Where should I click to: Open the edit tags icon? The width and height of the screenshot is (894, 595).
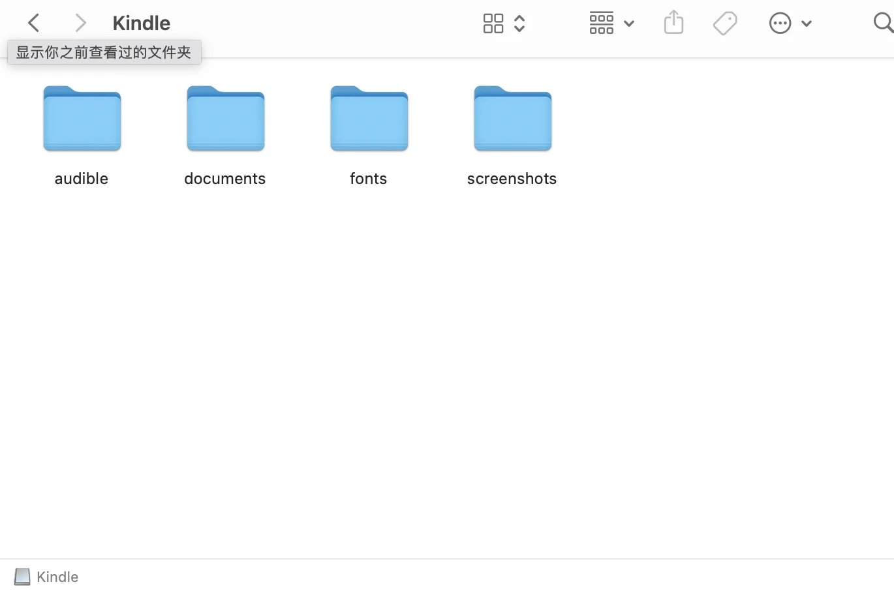click(725, 23)
